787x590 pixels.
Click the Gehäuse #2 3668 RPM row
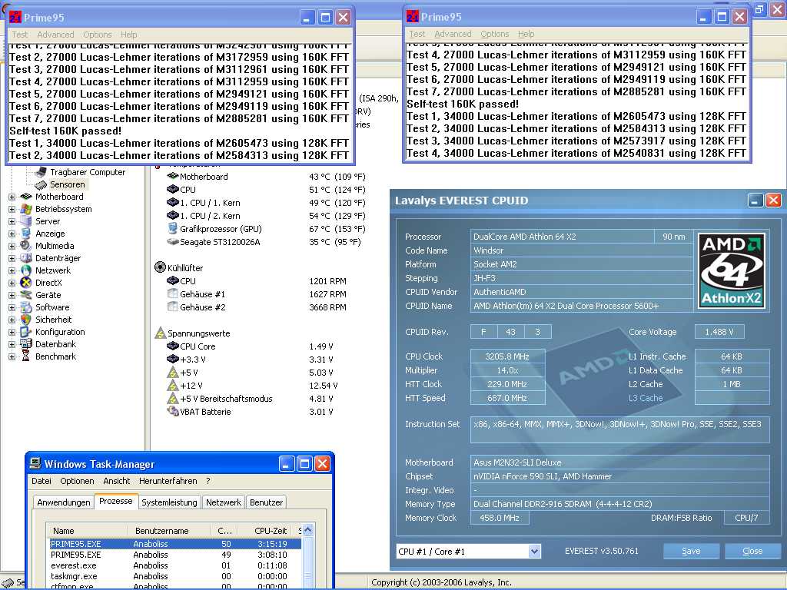pyautogui.click(x=257, y=307)
